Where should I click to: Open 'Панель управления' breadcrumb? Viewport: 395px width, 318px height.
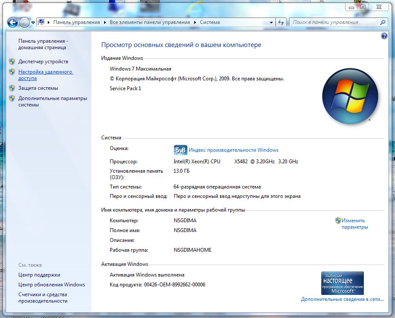(x=76, y=22)
